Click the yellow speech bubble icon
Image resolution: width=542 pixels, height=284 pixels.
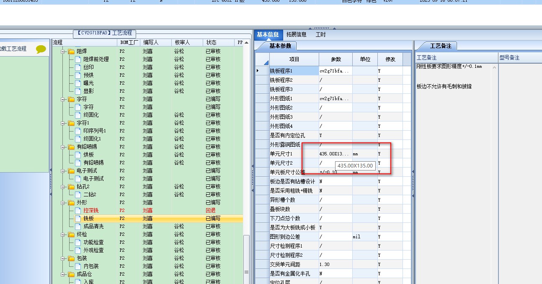coord(41,49)
